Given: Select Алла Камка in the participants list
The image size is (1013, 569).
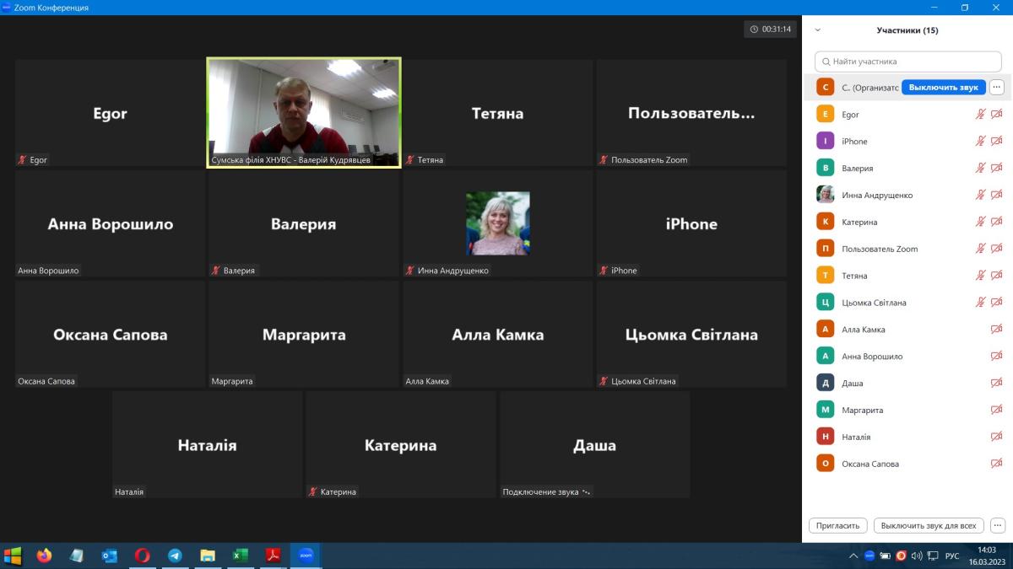Looking at the screenshot, I should (x=864, y=330).
